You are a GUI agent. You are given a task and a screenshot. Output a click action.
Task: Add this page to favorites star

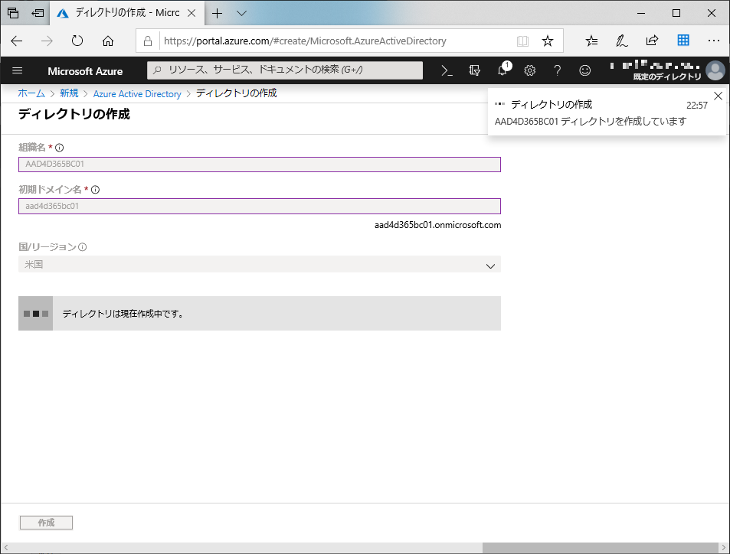[548, 41]
